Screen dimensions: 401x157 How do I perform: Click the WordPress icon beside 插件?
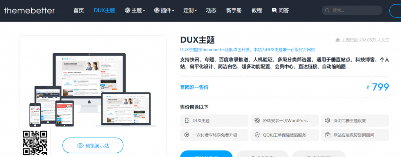tap(157, 11)
